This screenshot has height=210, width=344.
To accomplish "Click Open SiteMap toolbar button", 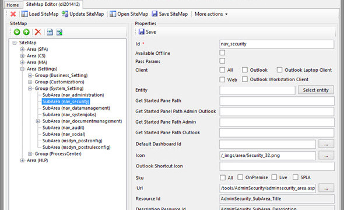I will pos(129,14).
